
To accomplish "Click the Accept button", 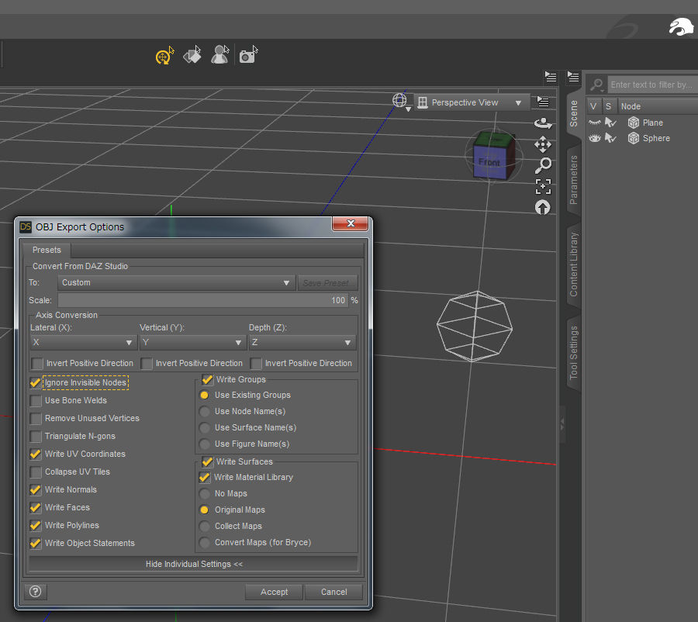I will (x=274, y=592).
